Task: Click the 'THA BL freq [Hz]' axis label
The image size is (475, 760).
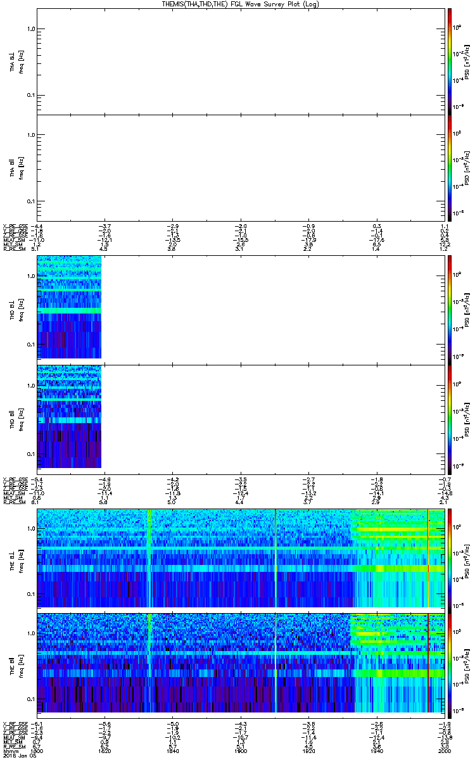Action: (16, 61)
